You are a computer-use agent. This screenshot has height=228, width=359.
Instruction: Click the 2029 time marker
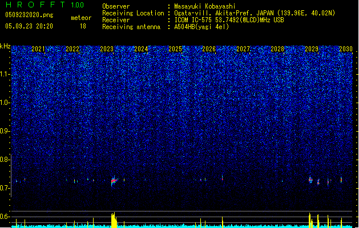pyautogui.click(x=312, y=49)
